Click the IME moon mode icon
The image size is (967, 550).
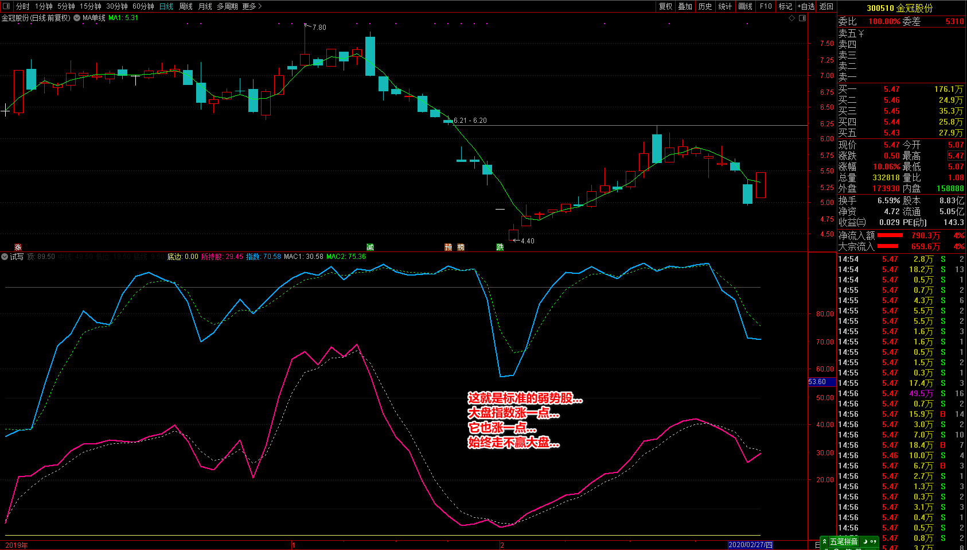point(865,541)
